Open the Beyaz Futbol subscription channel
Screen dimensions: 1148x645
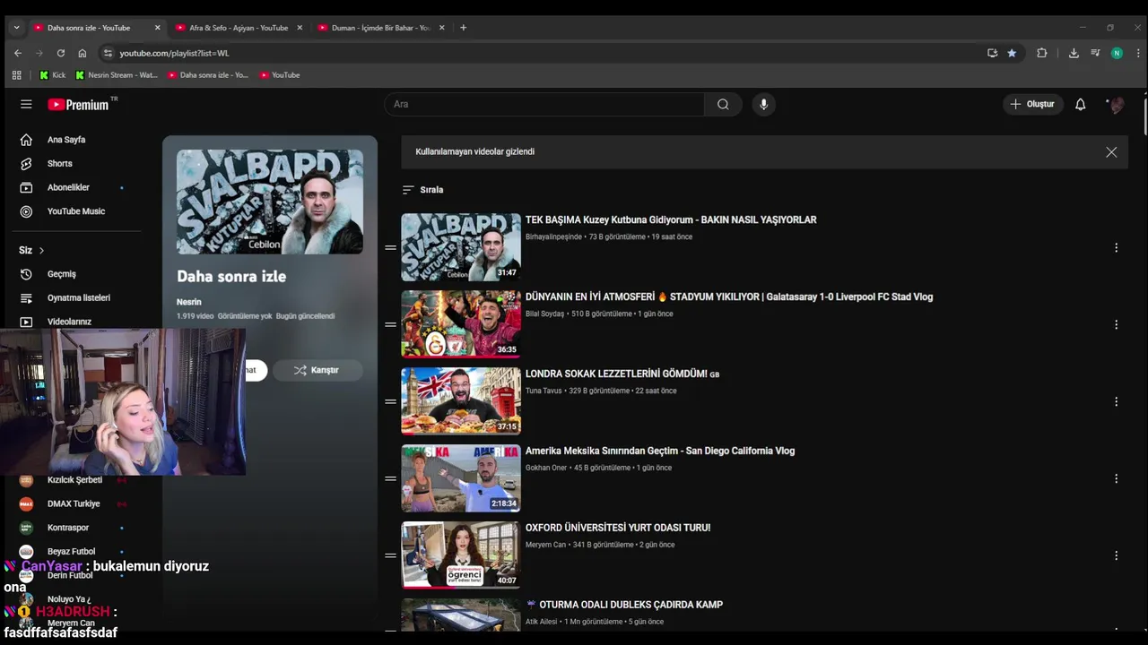click(x=70, y=551)
